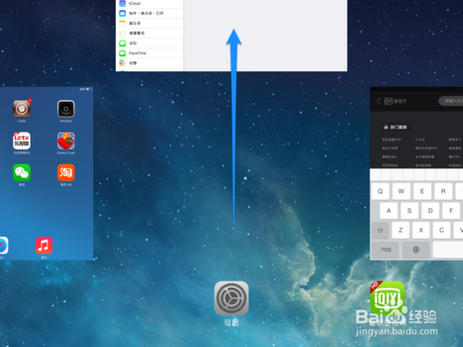The image size is (463, 347).
Task: Tap the F key on keyboard
Action: (451, 211)
